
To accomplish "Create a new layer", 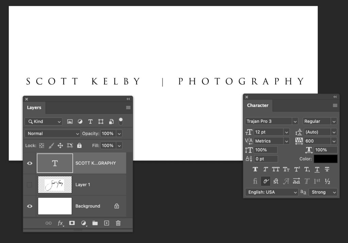I will (x=106, y=223).
